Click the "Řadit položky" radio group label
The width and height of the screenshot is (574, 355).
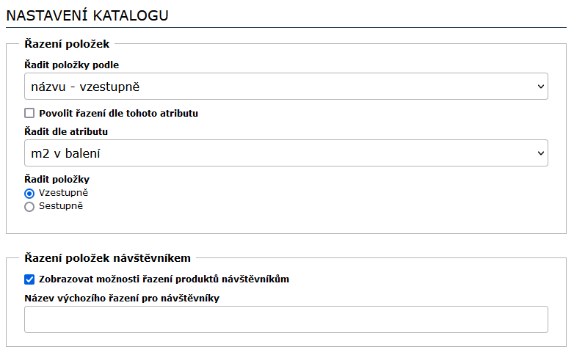(x=57, y=179)
